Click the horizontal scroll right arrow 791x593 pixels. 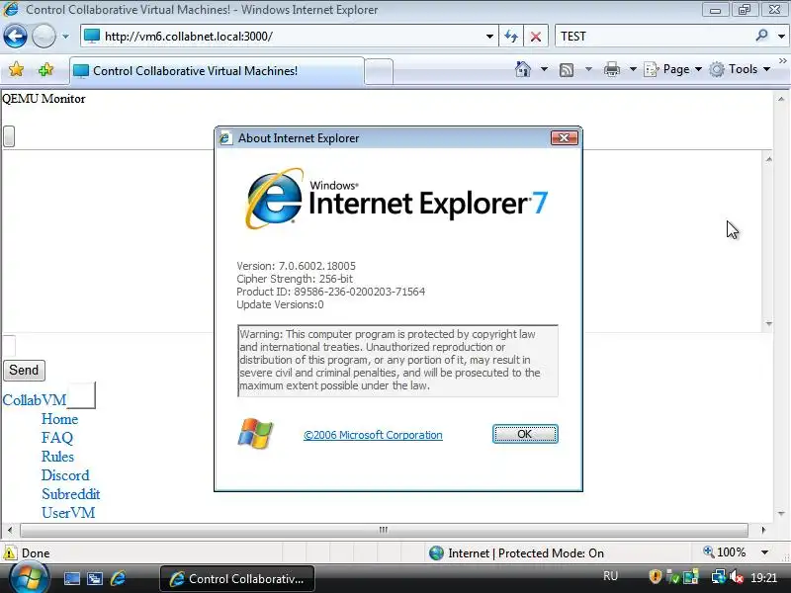tap(763, 530)
